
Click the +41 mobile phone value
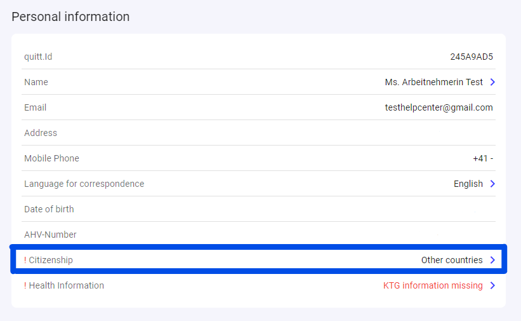(x=483, y=158)
